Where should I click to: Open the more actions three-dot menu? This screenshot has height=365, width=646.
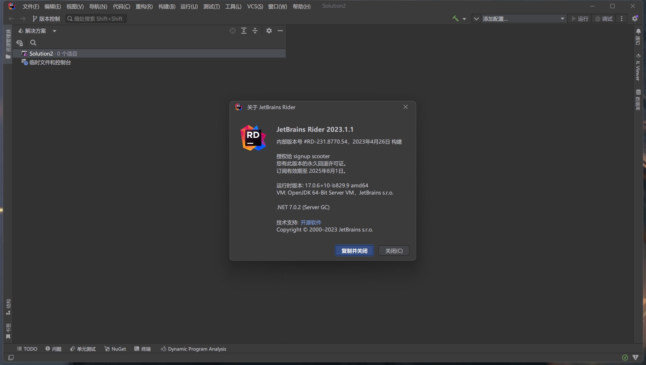(622, 19)
